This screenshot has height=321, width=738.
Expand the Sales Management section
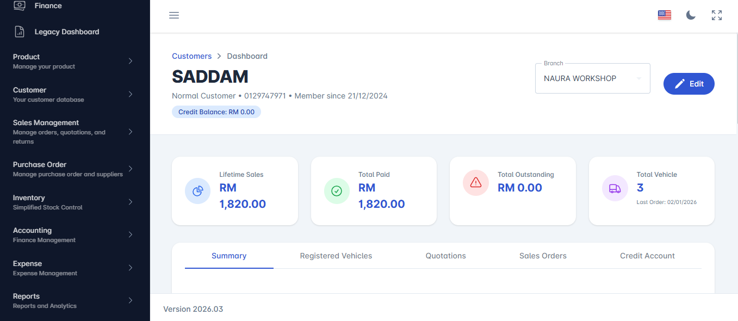[x=73, y=132]
